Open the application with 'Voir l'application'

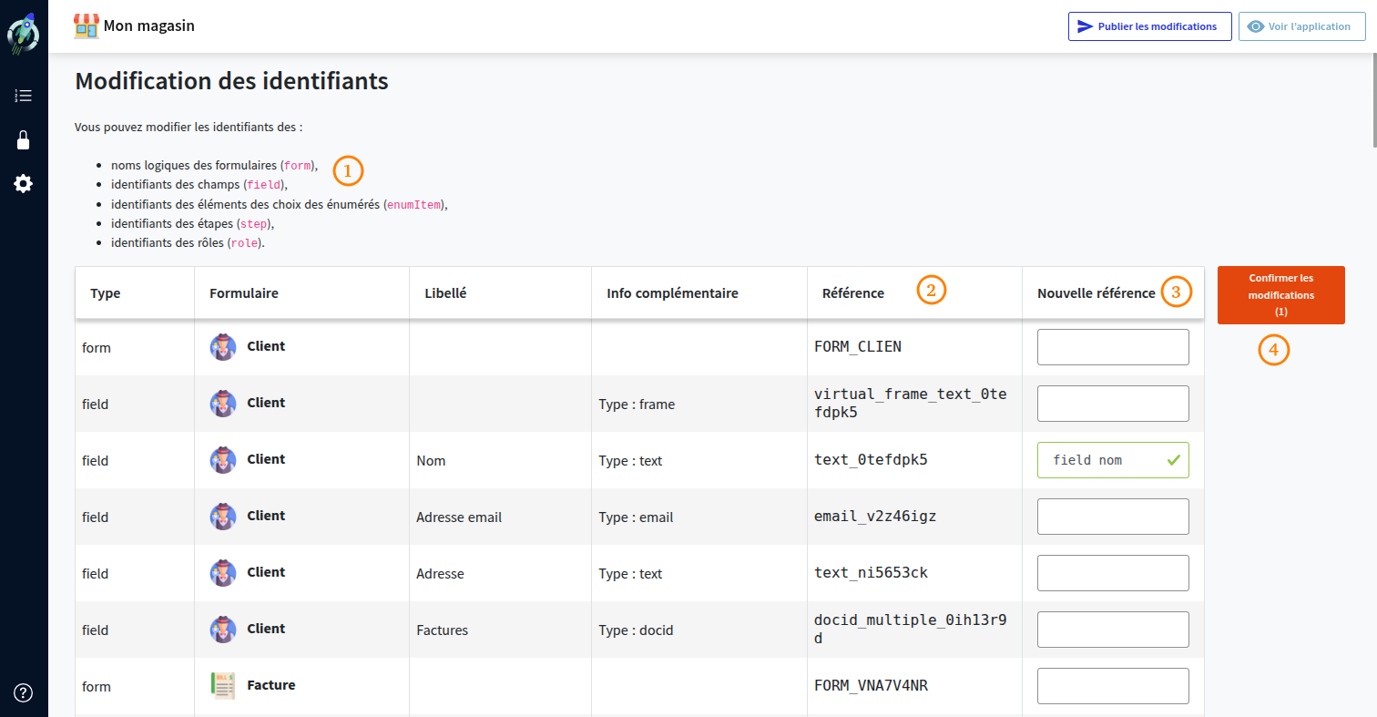click(x=1301, y=26)
